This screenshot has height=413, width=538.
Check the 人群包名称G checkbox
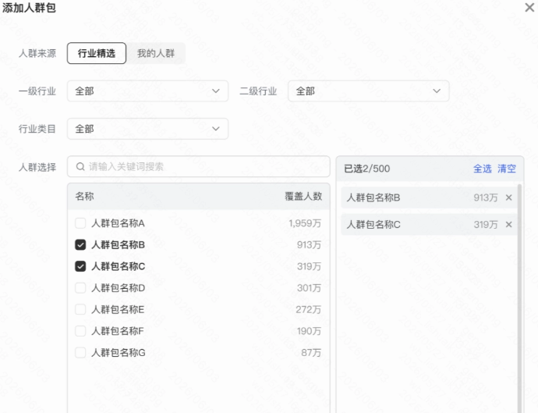tap(80, 353)
